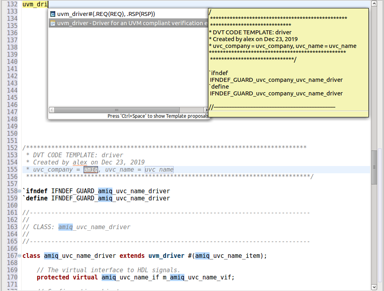Click the template icon beside uvm_driver Driver proposal
Viewport: 384px width, 291px height.
point(53,23)
